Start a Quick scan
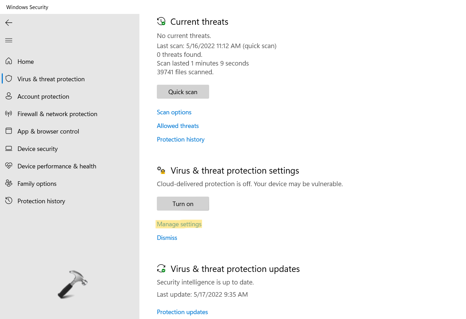Screen dimensions: 466x319 pyautogui.click(x=183, y=92)
